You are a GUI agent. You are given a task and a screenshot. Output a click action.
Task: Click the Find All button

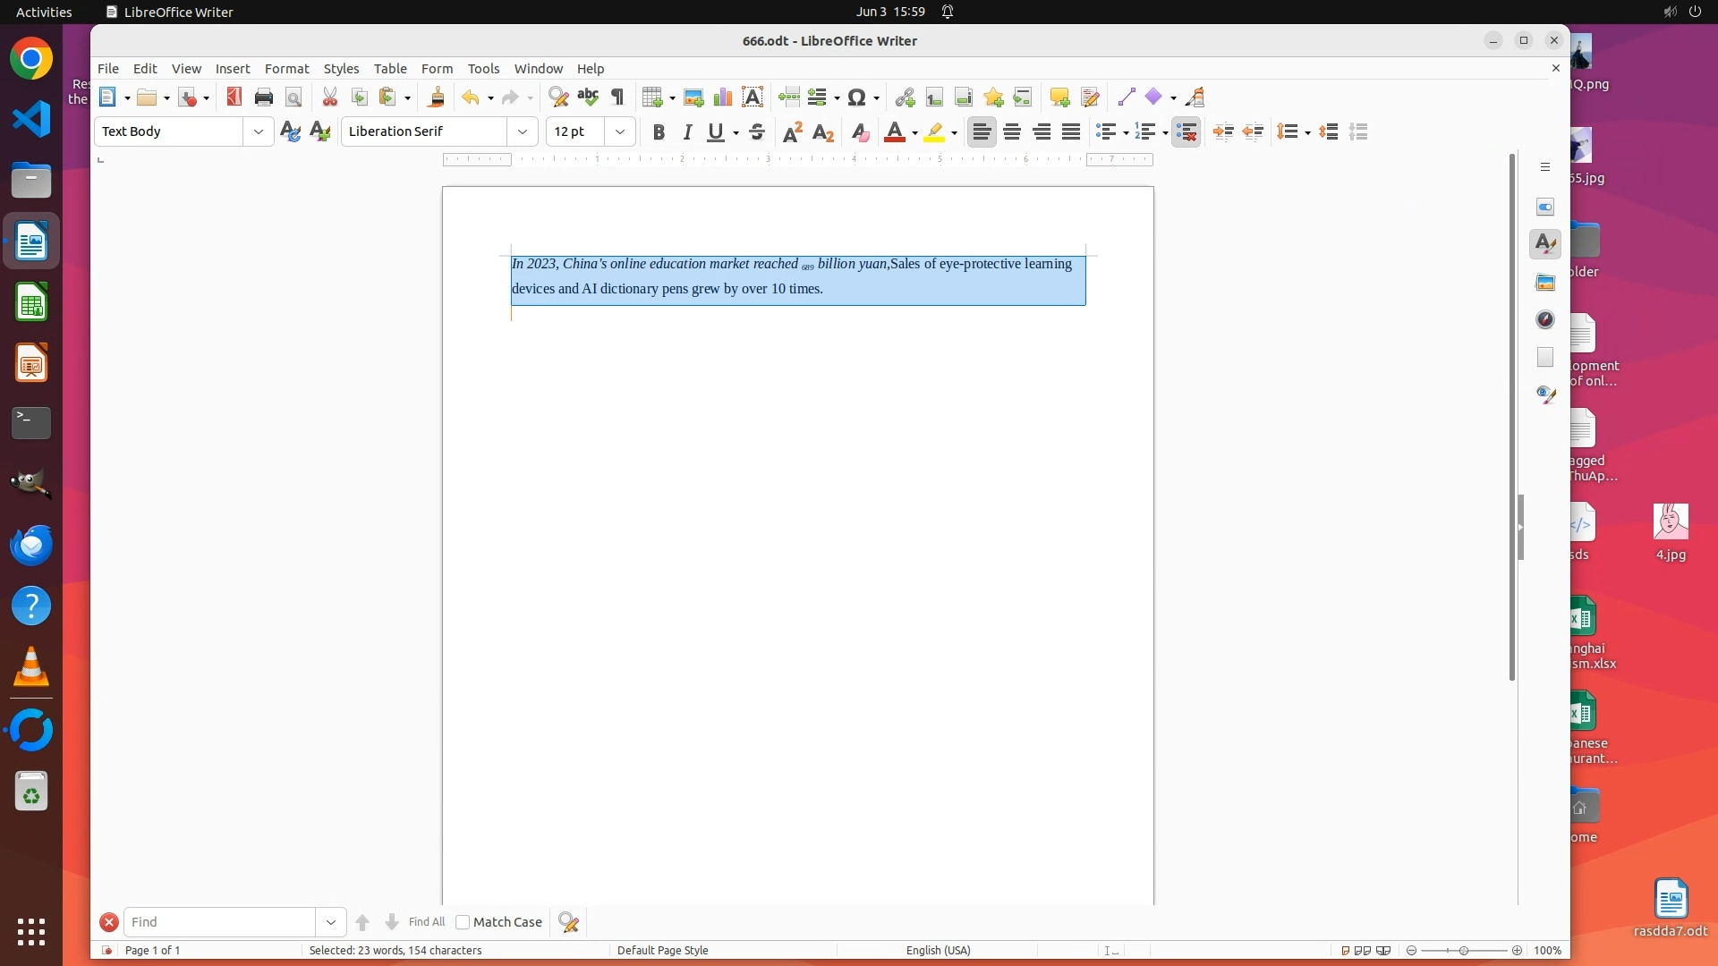tap(426, 922)
